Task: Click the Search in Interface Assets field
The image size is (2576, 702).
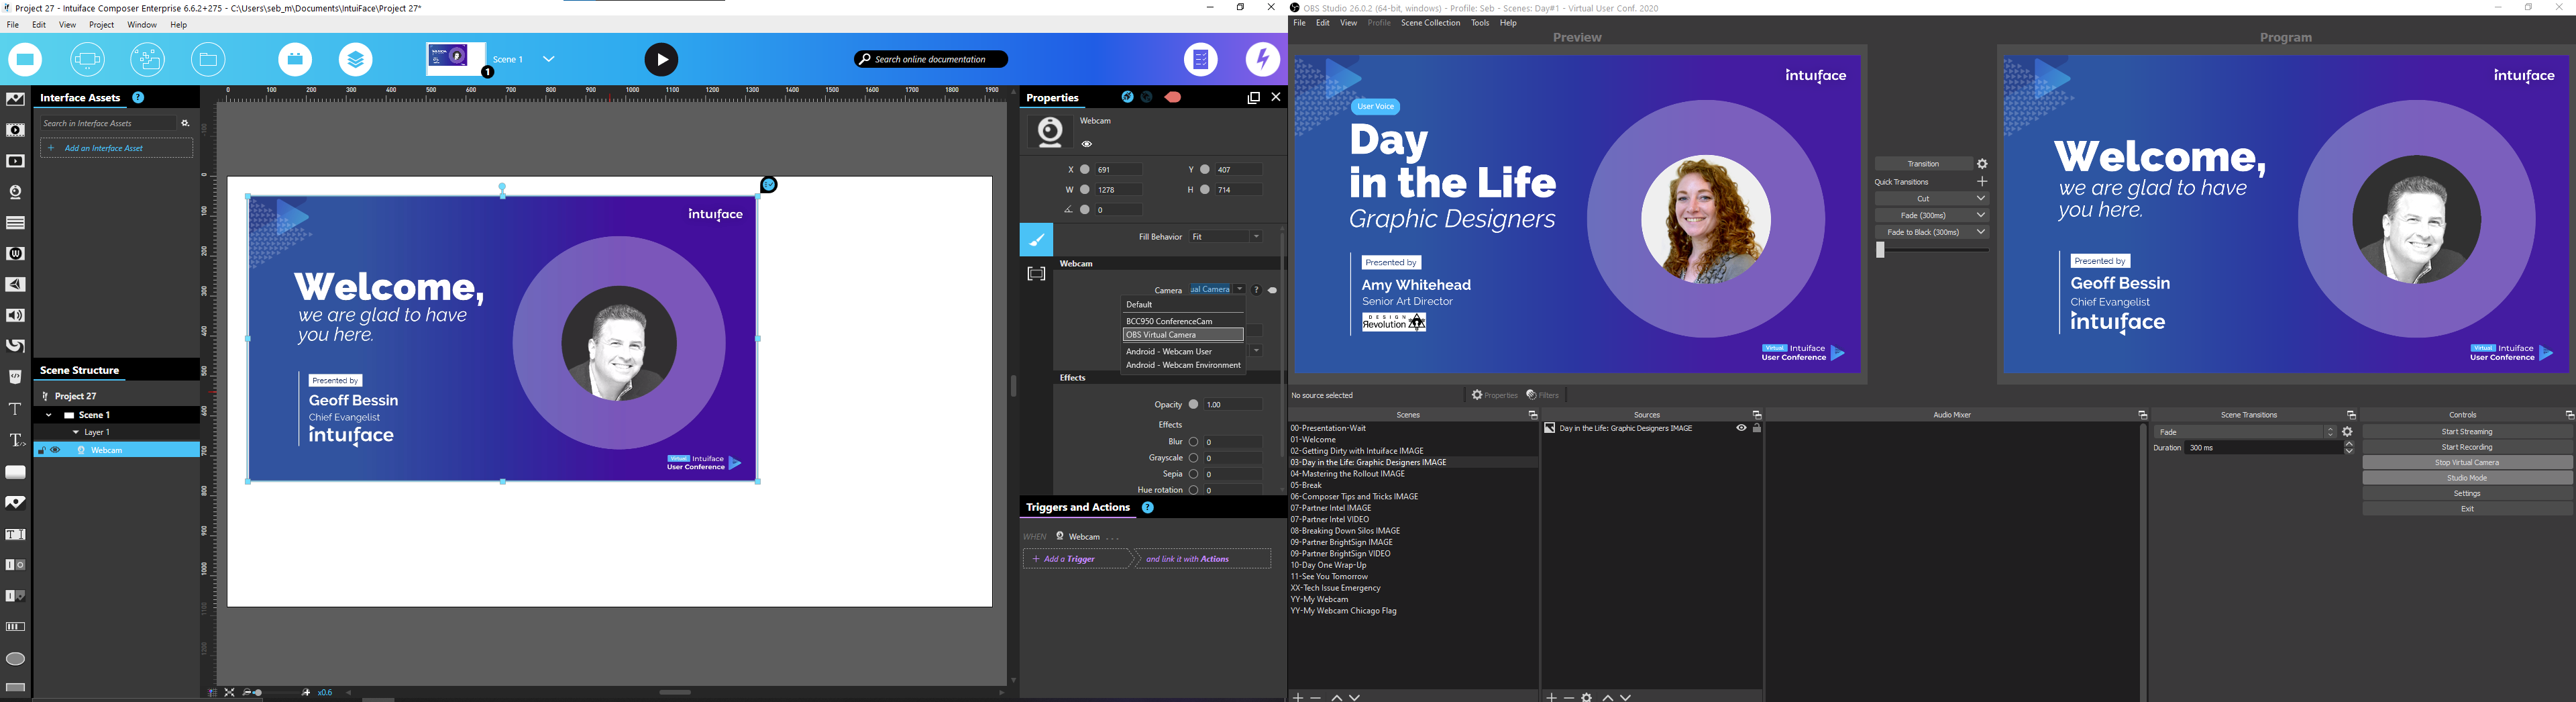Action: tap(108, 123)
